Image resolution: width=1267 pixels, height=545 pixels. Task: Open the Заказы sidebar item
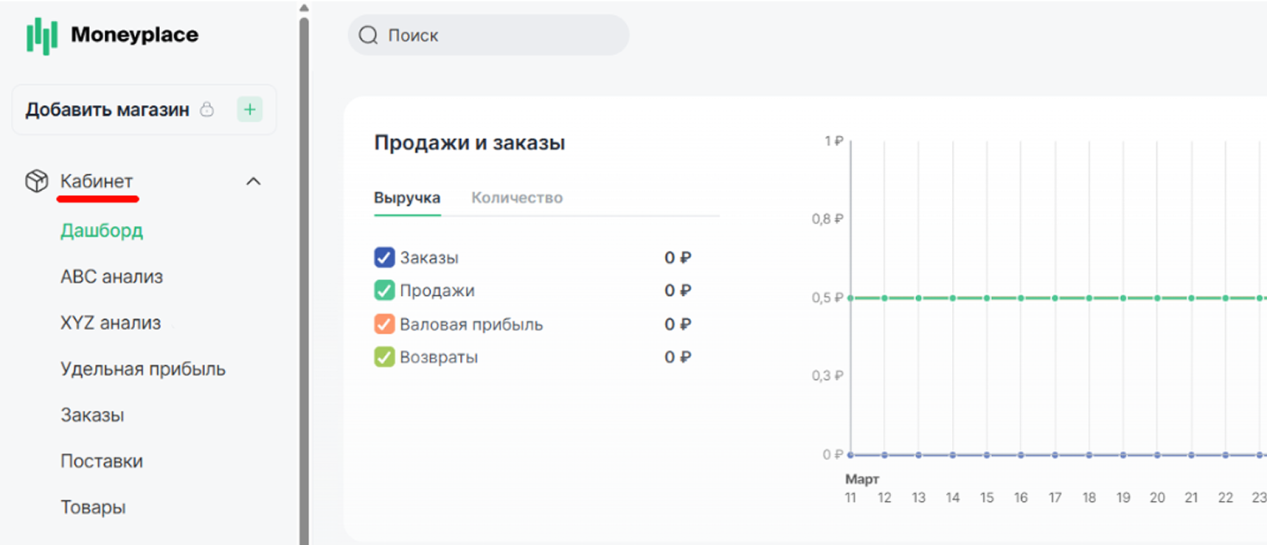pyautogui.click(x=93, y=415)
